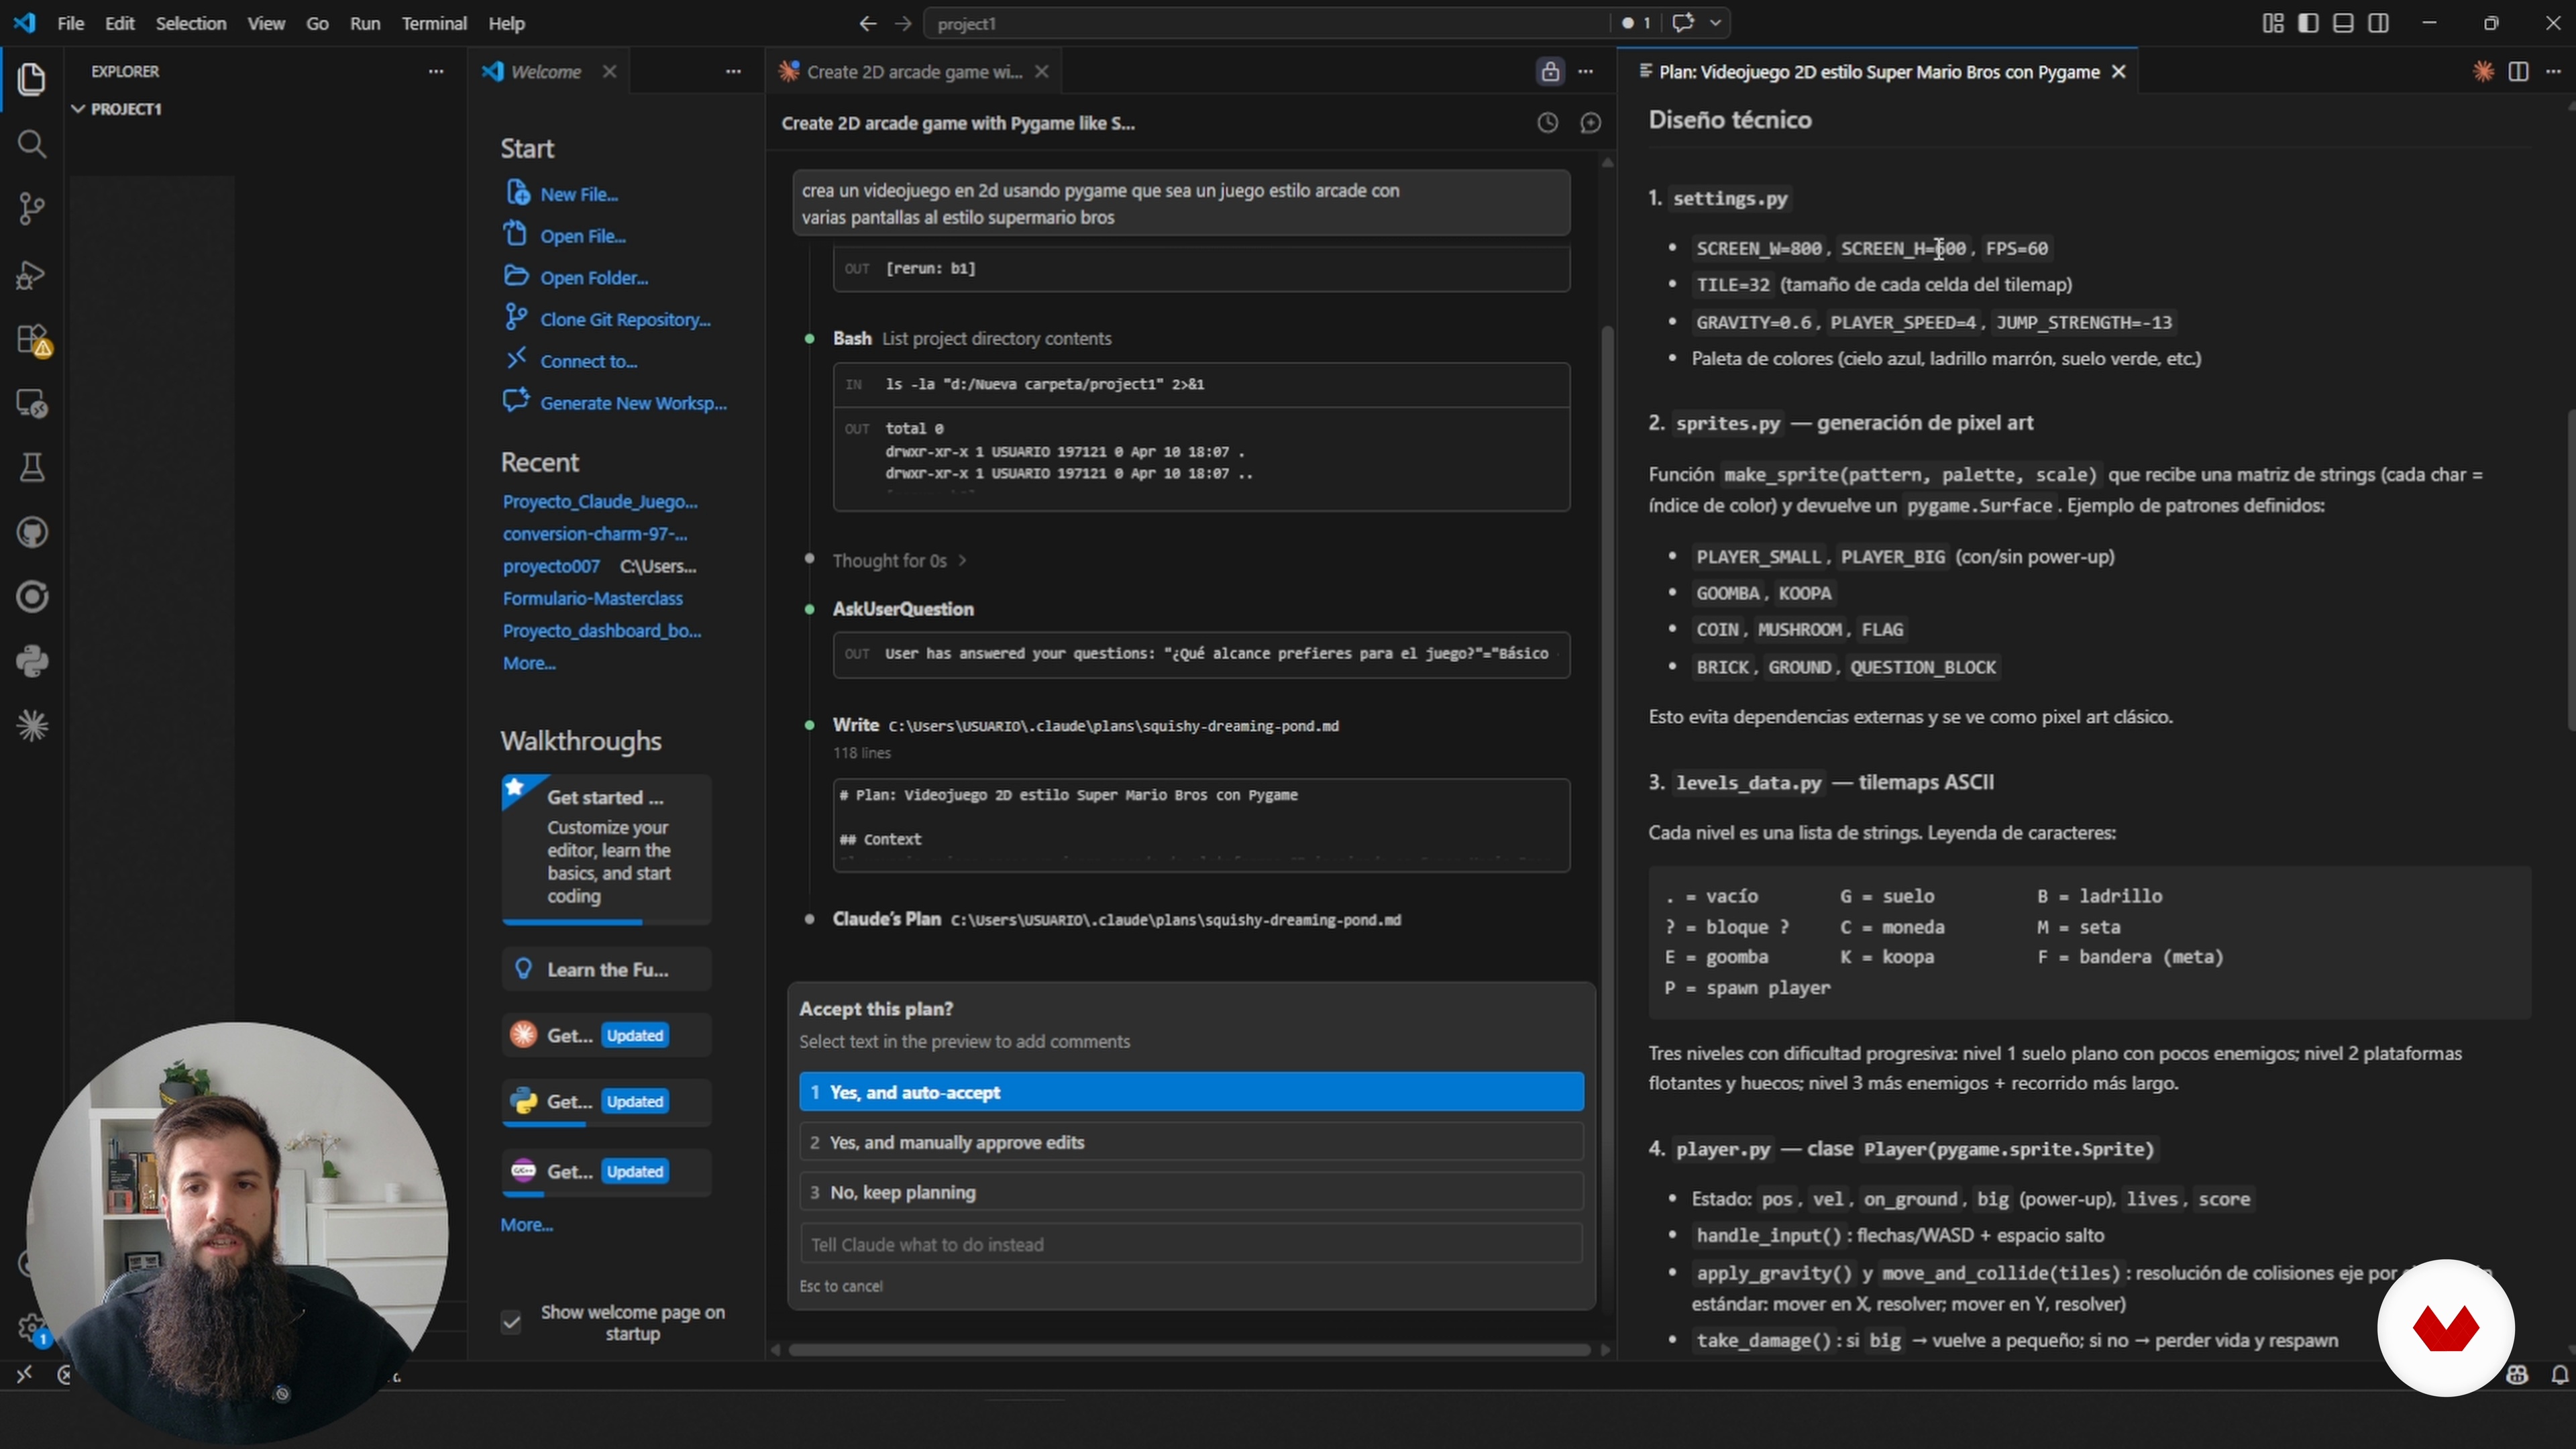Open the View menu
The image size is (2576, 1449).
[x=266, y=23]
